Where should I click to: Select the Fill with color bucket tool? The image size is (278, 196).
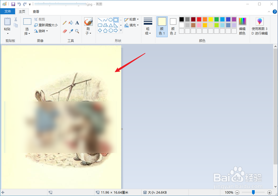71,23
